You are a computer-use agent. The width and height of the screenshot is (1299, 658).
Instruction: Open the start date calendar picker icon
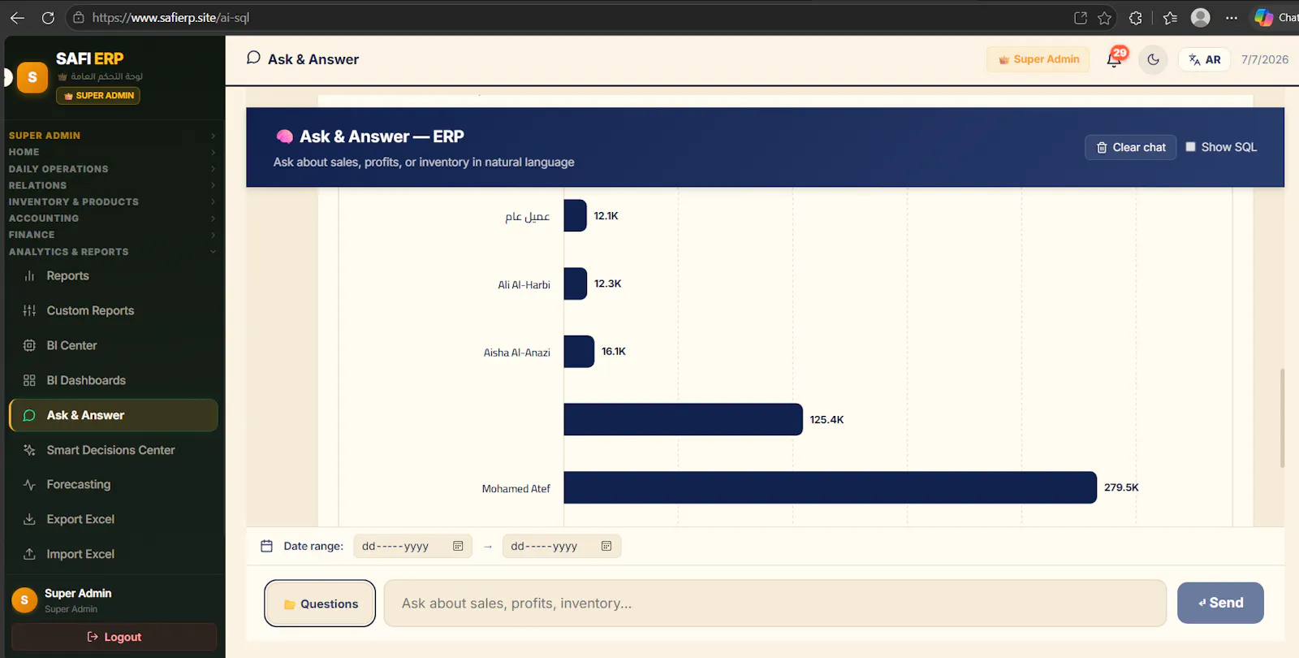click(458, 546)
